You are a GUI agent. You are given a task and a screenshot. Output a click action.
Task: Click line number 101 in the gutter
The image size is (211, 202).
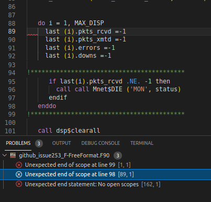click(x=10, y=131)
